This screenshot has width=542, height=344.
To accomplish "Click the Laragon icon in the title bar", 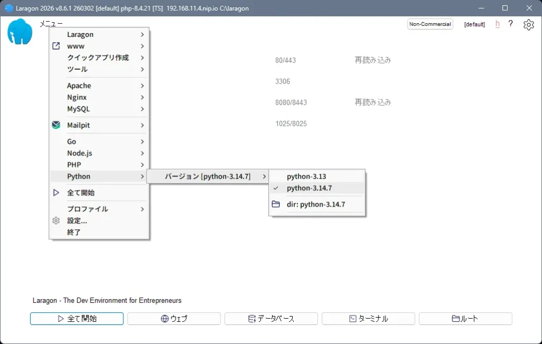I will tap(9, 8).
